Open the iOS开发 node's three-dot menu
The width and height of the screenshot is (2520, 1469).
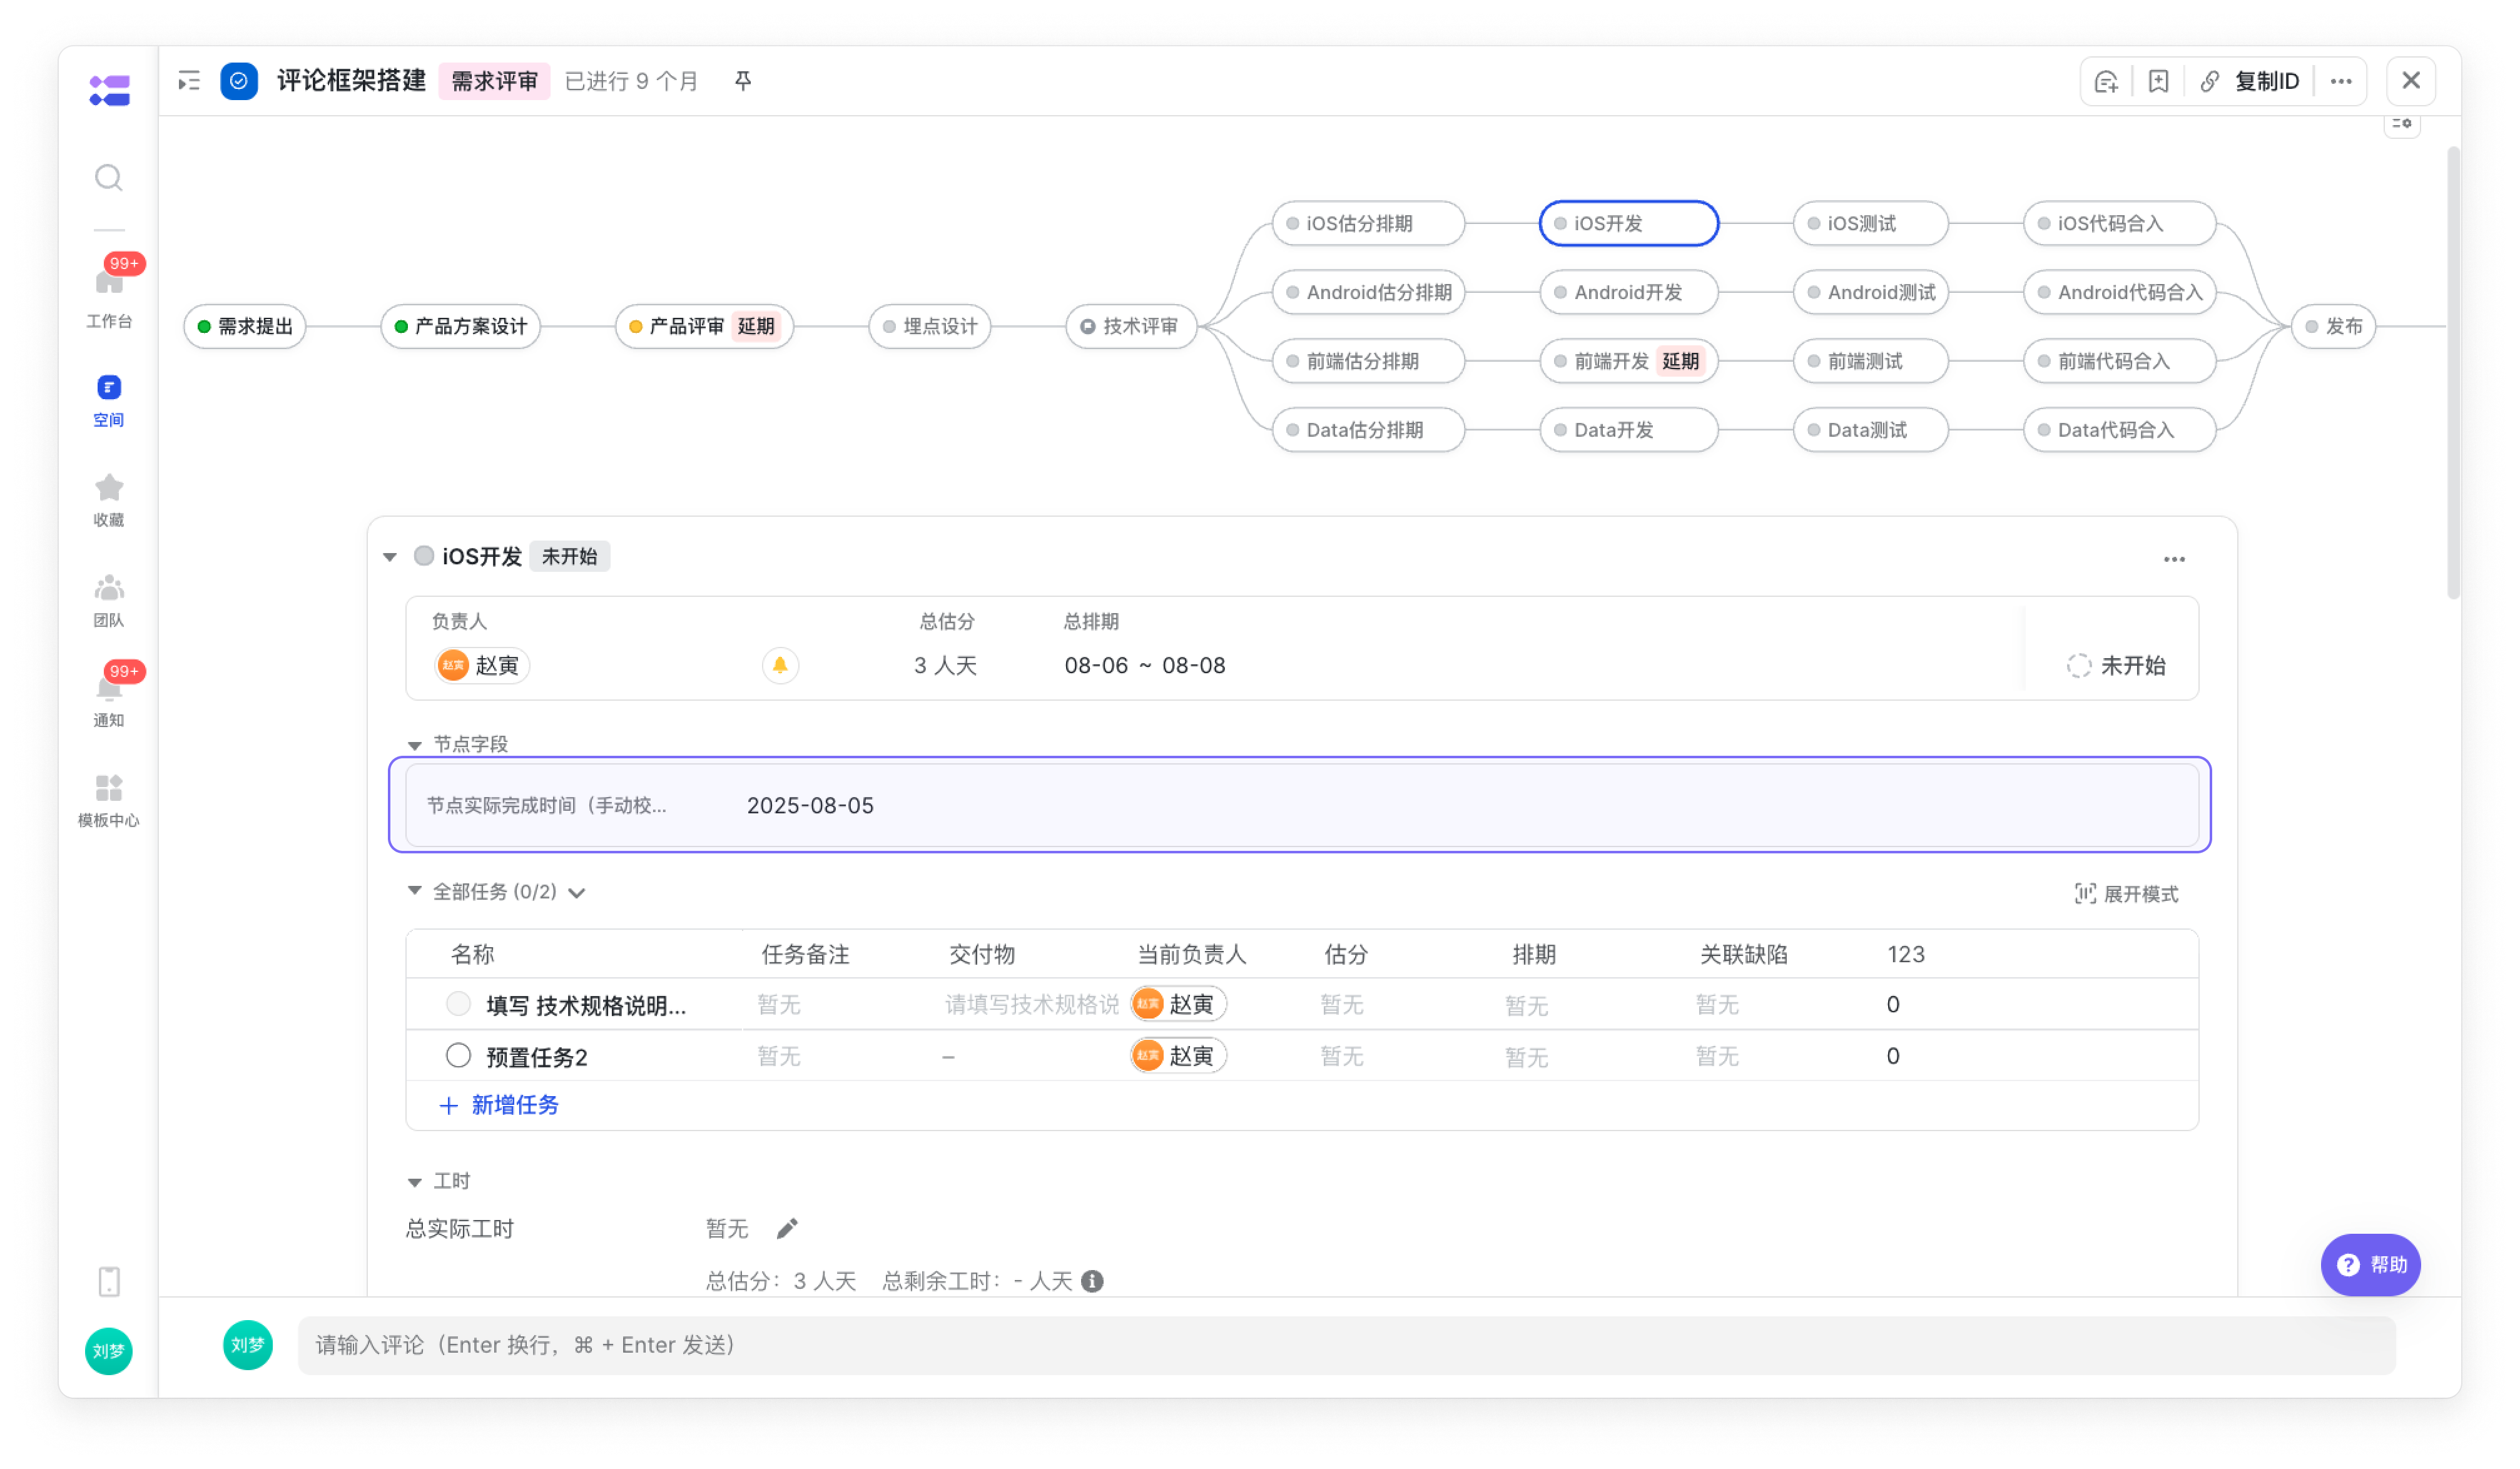tap(2174, 559)
